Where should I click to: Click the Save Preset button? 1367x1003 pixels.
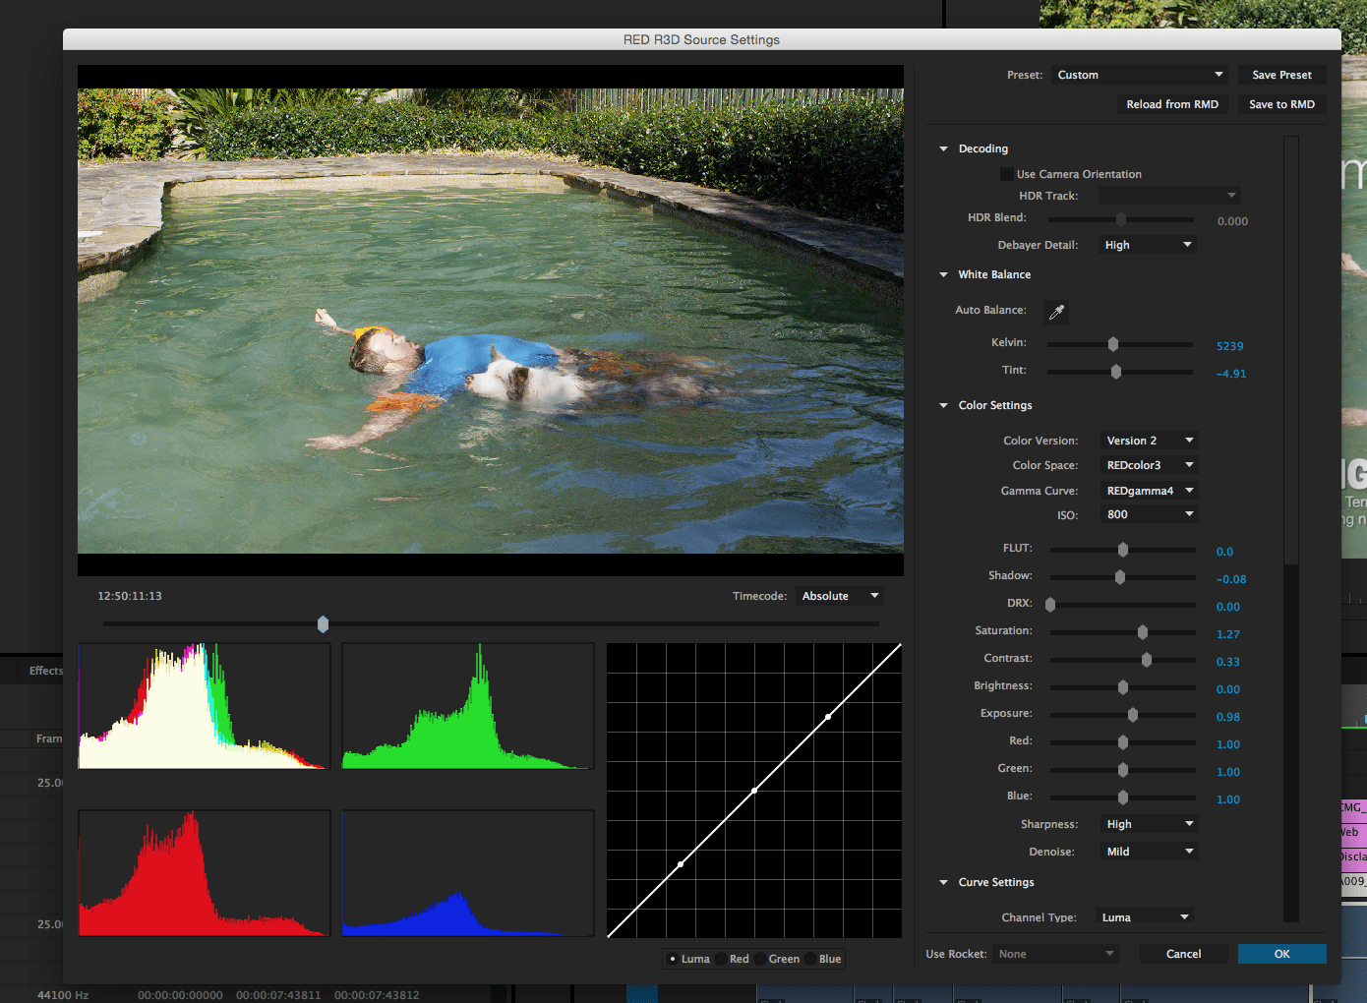[1281, 75]
